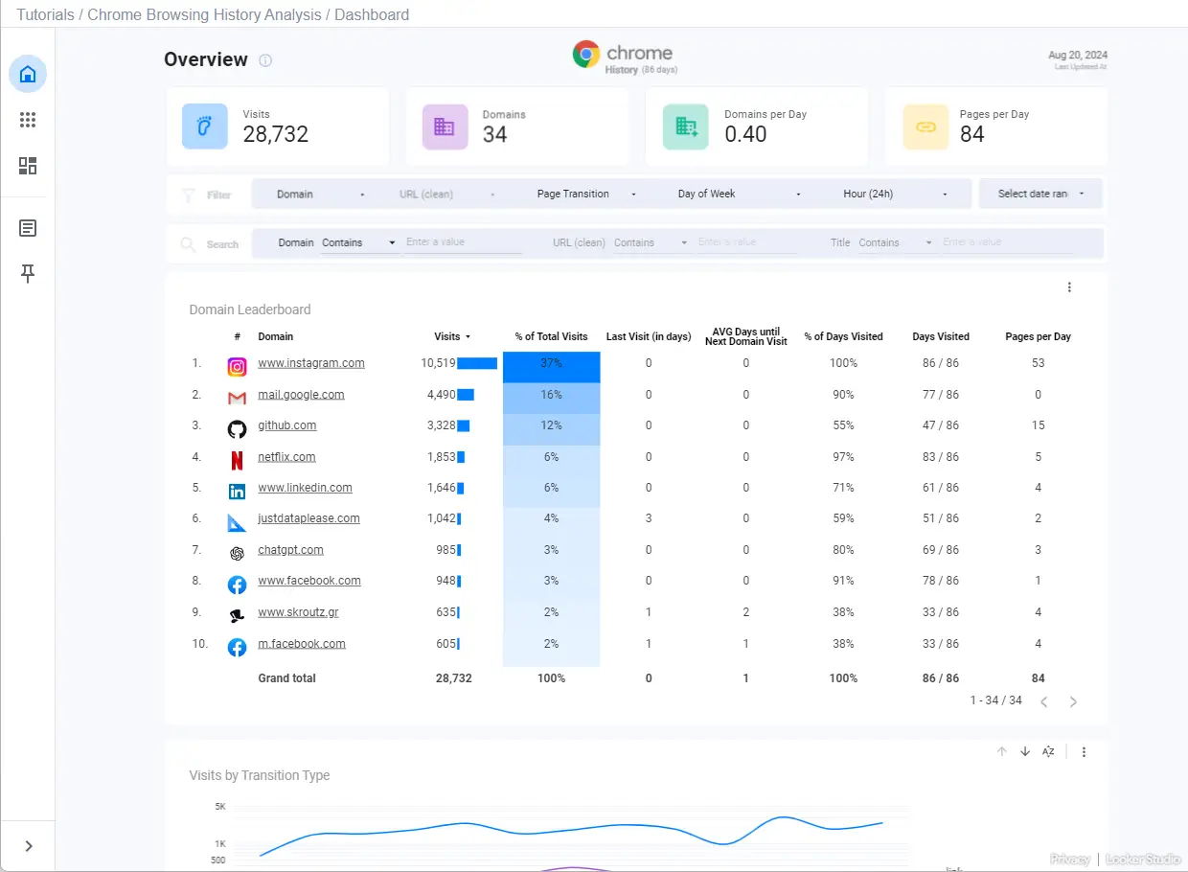
Task: Click the drill down arrow on Visits chart
Action: (x=1025, y=752)
